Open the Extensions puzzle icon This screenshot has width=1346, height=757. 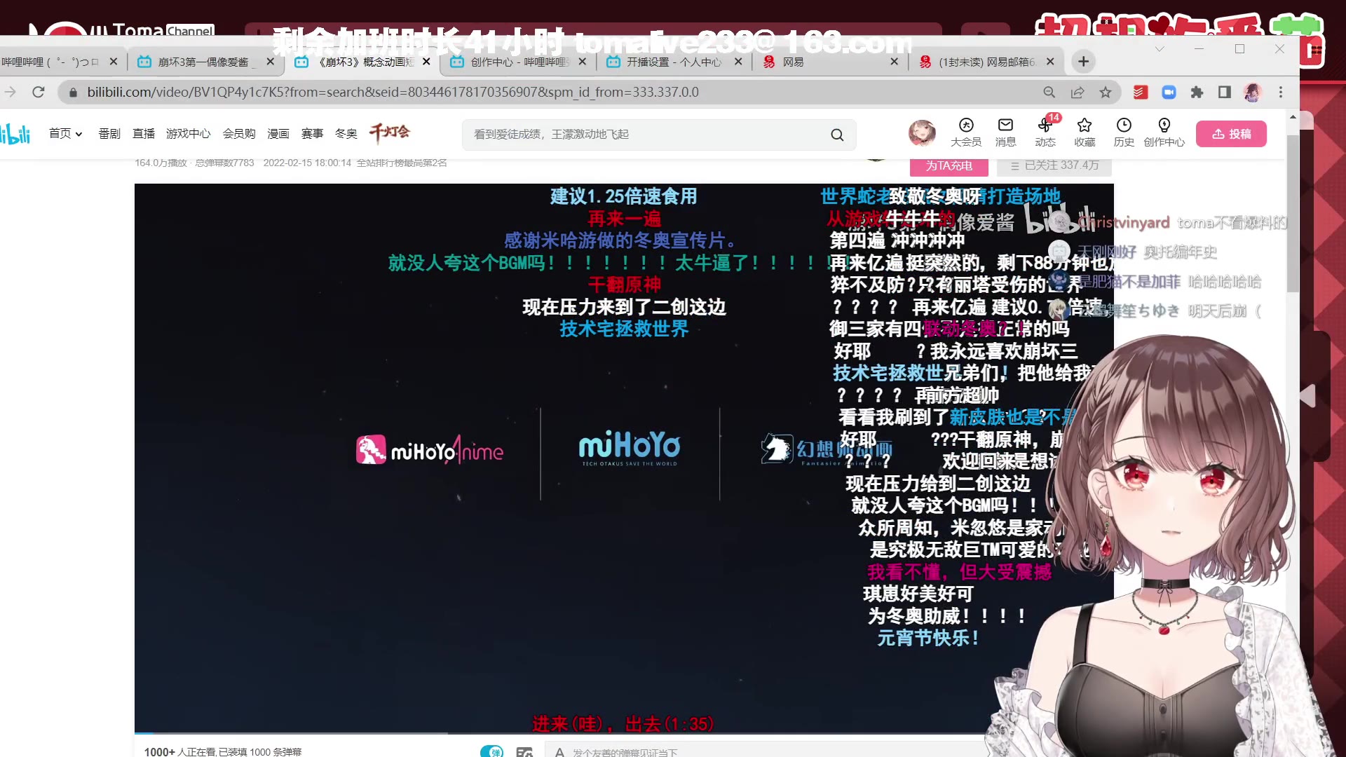(1197, 92)
